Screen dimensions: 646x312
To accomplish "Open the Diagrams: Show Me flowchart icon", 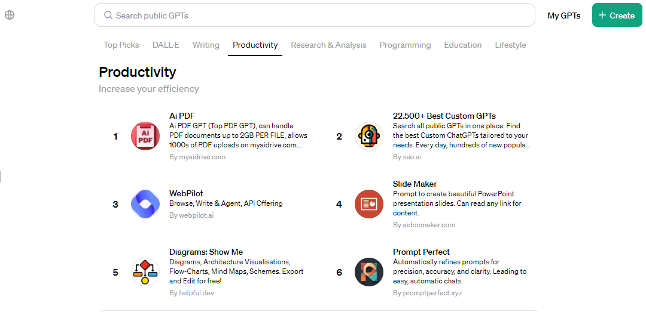I will [145, 272].
